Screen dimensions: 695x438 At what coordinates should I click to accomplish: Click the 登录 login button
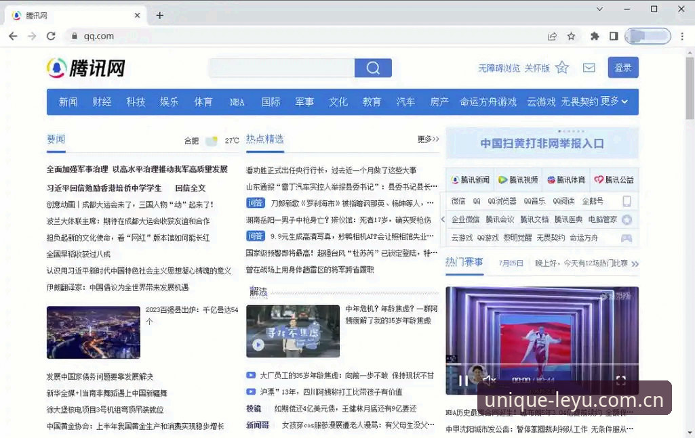click(x=622, y=67)
